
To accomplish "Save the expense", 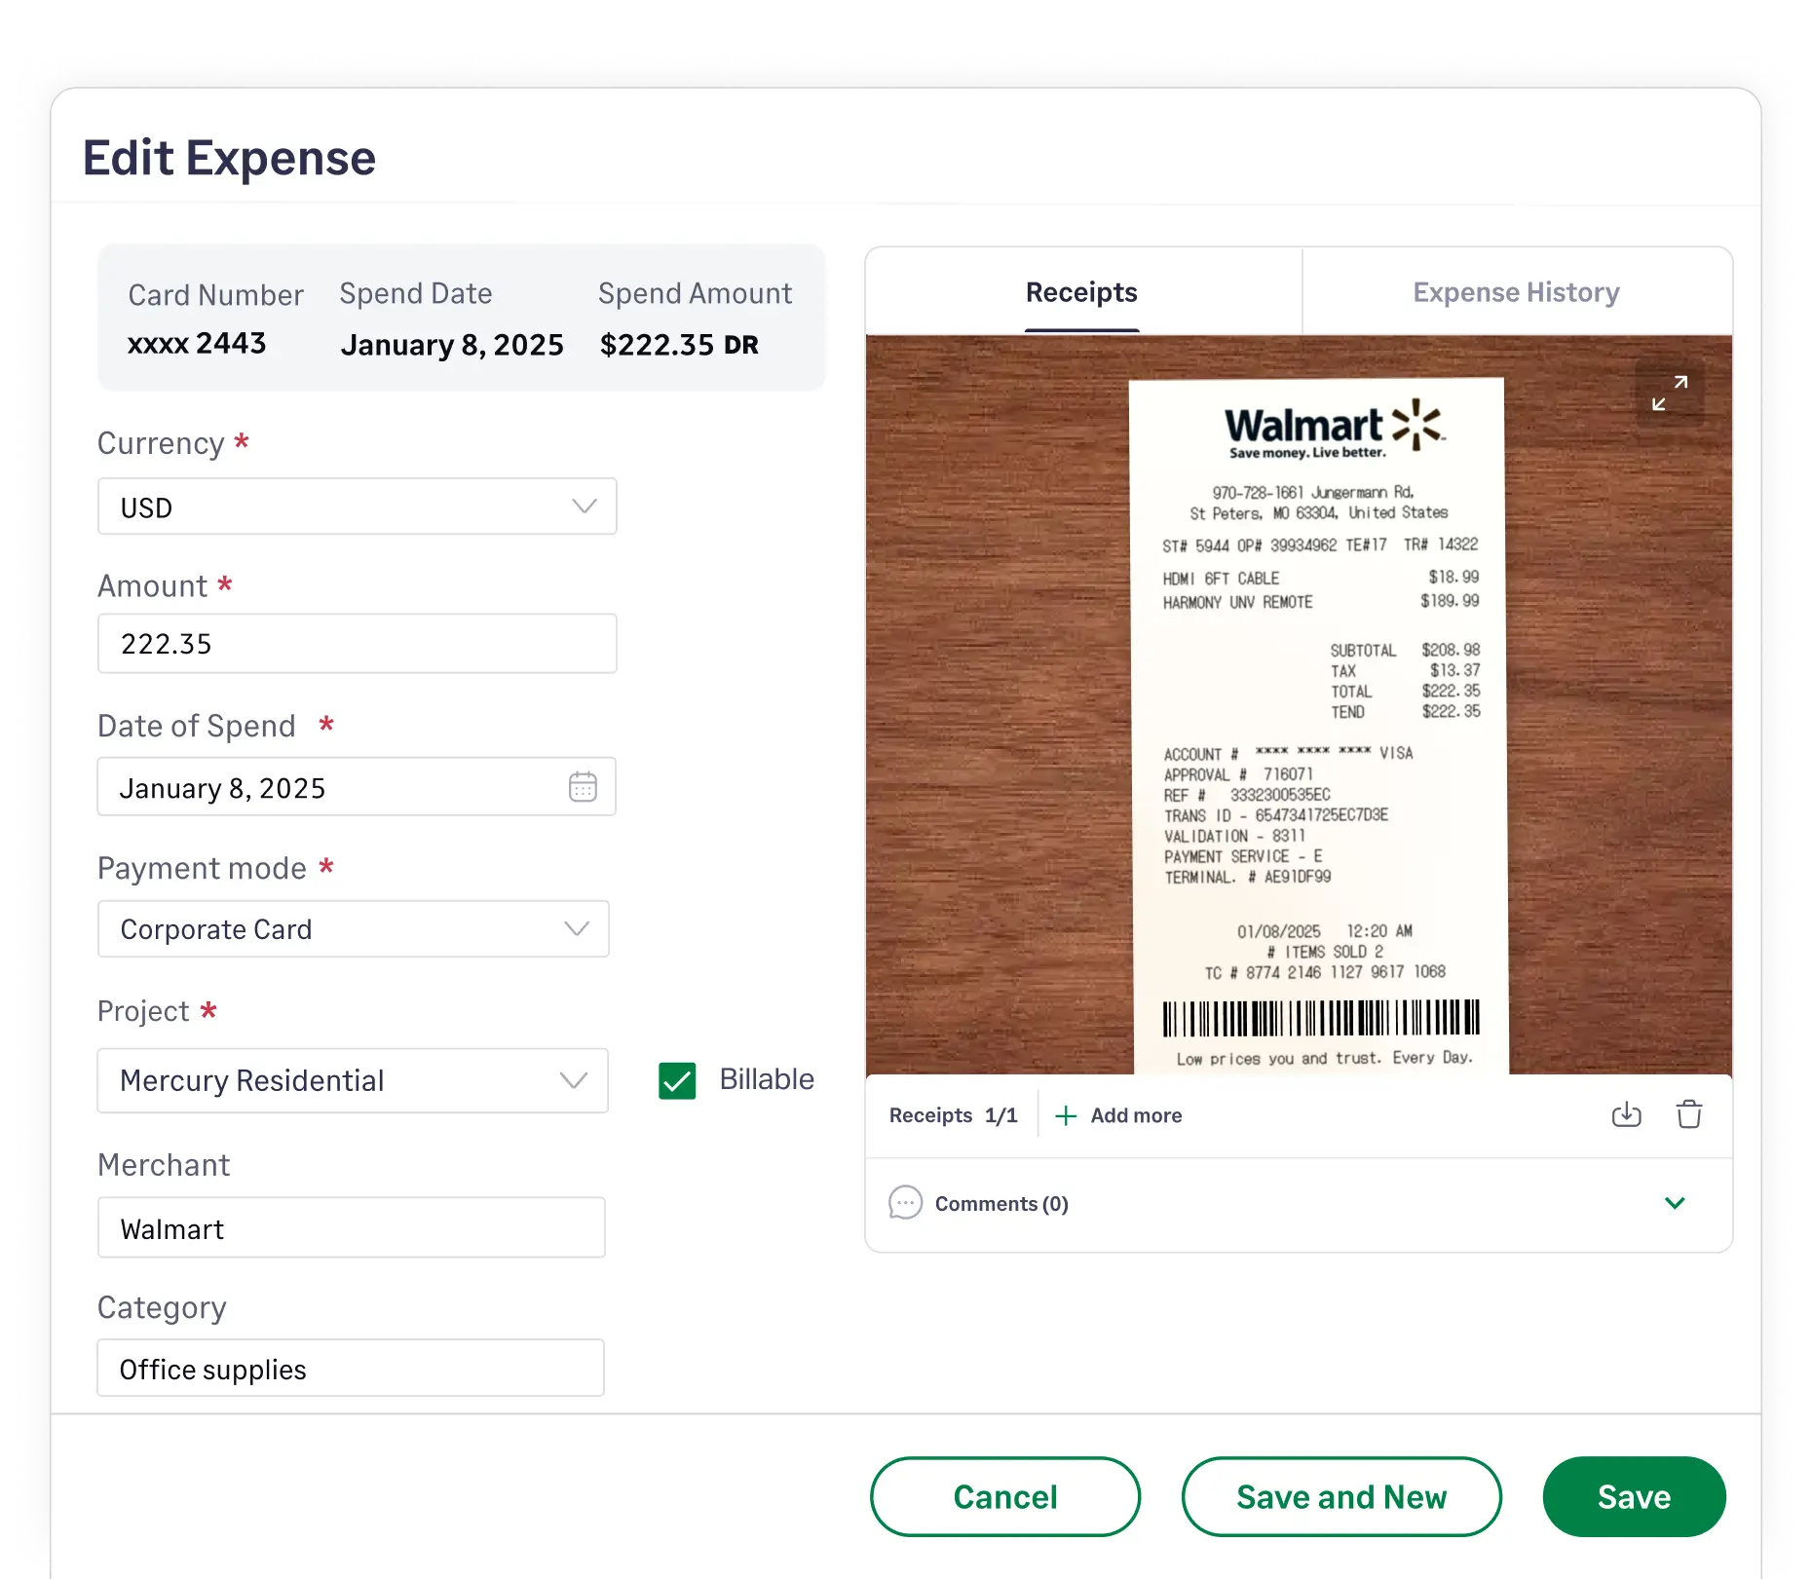I will coord(1634,1497).
